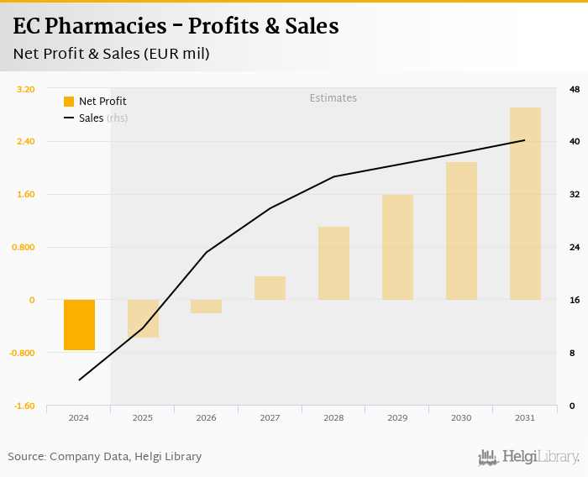
Task: Select the 2024 net profit bar
Action: (79, 325)
